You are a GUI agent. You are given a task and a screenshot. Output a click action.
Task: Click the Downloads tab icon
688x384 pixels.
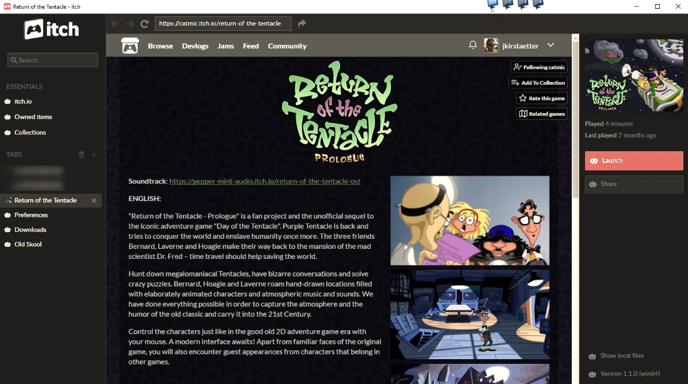(x=7, y=230)
